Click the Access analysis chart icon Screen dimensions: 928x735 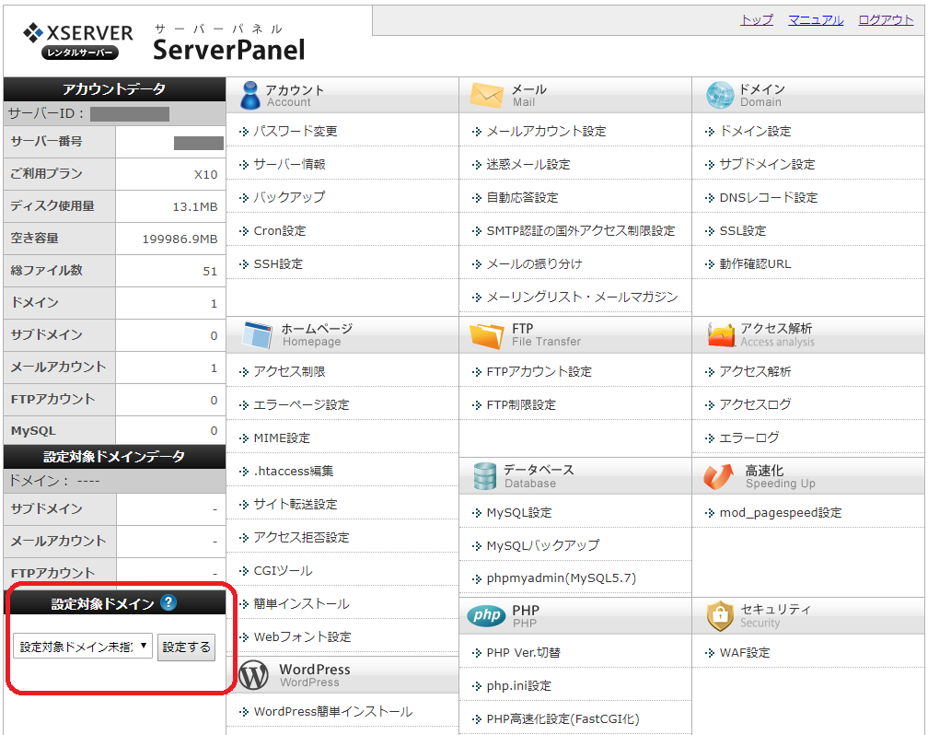point(721,335)
